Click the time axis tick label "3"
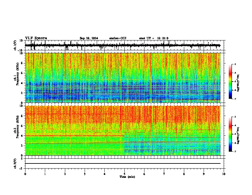 85,174
